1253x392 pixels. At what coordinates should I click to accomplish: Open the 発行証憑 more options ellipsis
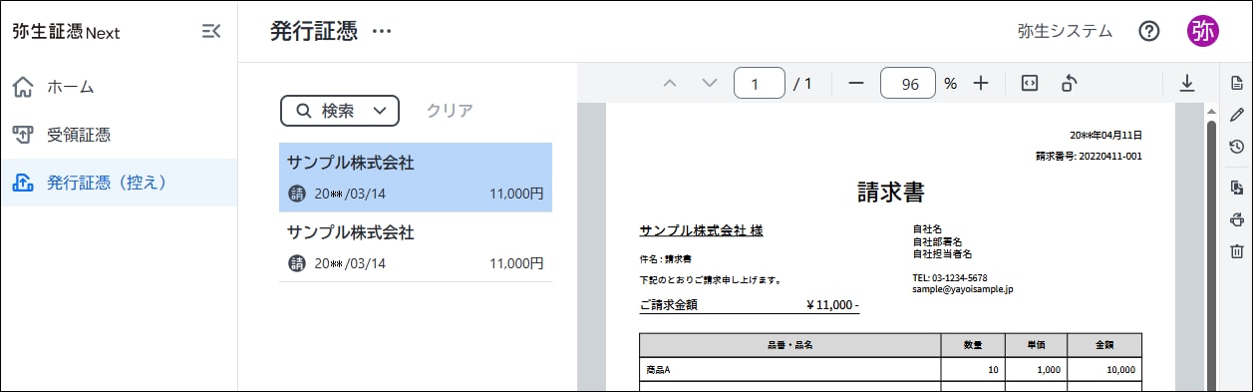pos(382,31)
